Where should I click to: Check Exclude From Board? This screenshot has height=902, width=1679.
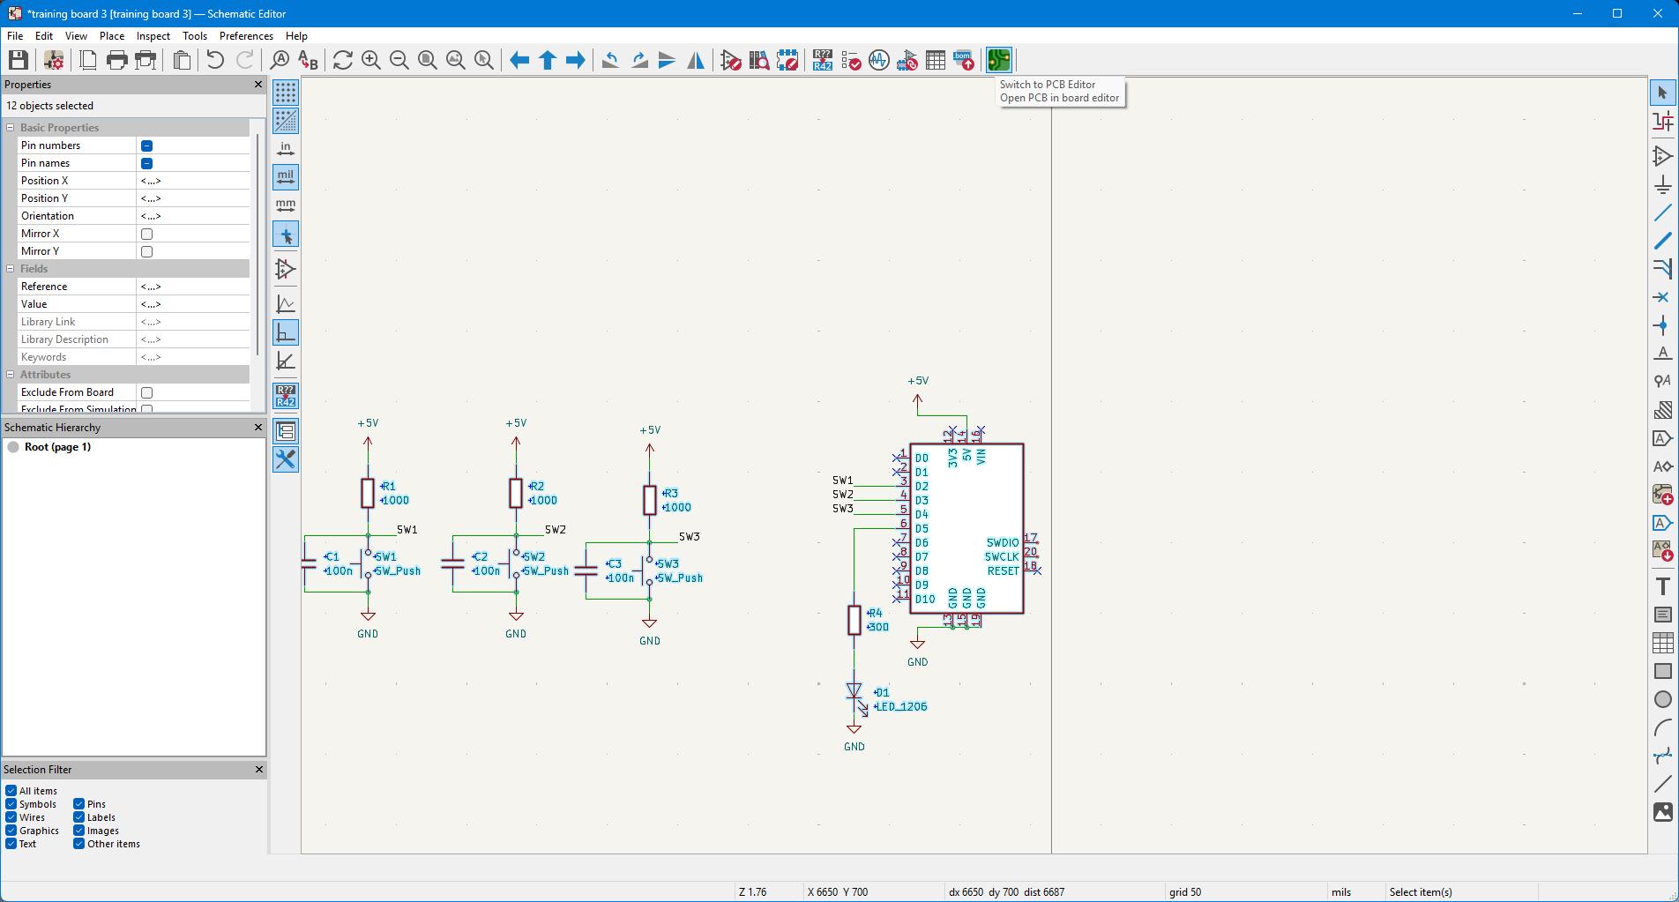coord(147,392)
